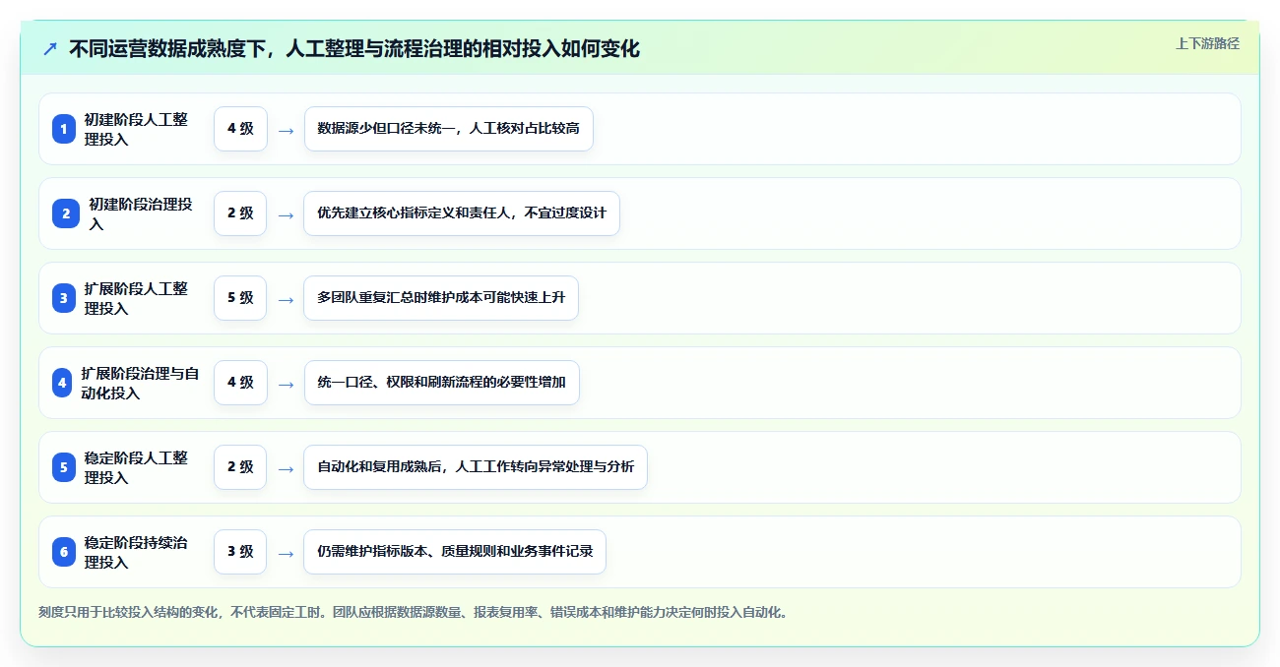Click the 4 级 badge for 扩展阶段治理与自动化

(240, 383)
